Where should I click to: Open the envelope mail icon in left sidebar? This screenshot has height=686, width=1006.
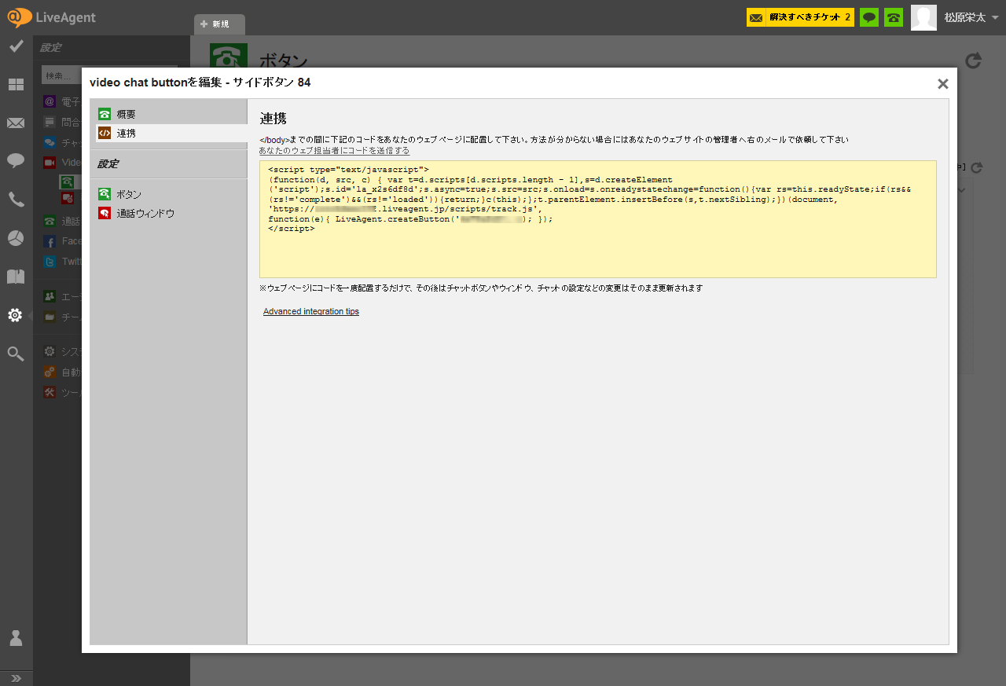click(16, 123)
